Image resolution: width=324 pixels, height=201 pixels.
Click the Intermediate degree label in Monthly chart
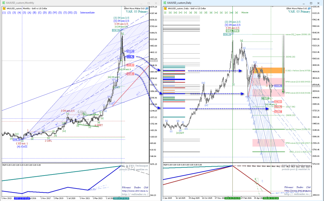pos(87,12)
